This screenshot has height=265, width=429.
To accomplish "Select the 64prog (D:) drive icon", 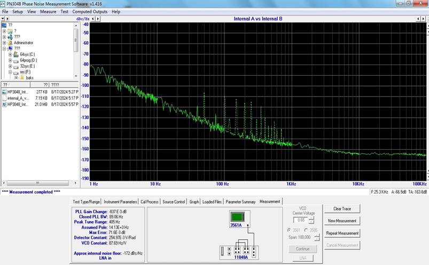I will pyautogui.click(x=16, y=60).
